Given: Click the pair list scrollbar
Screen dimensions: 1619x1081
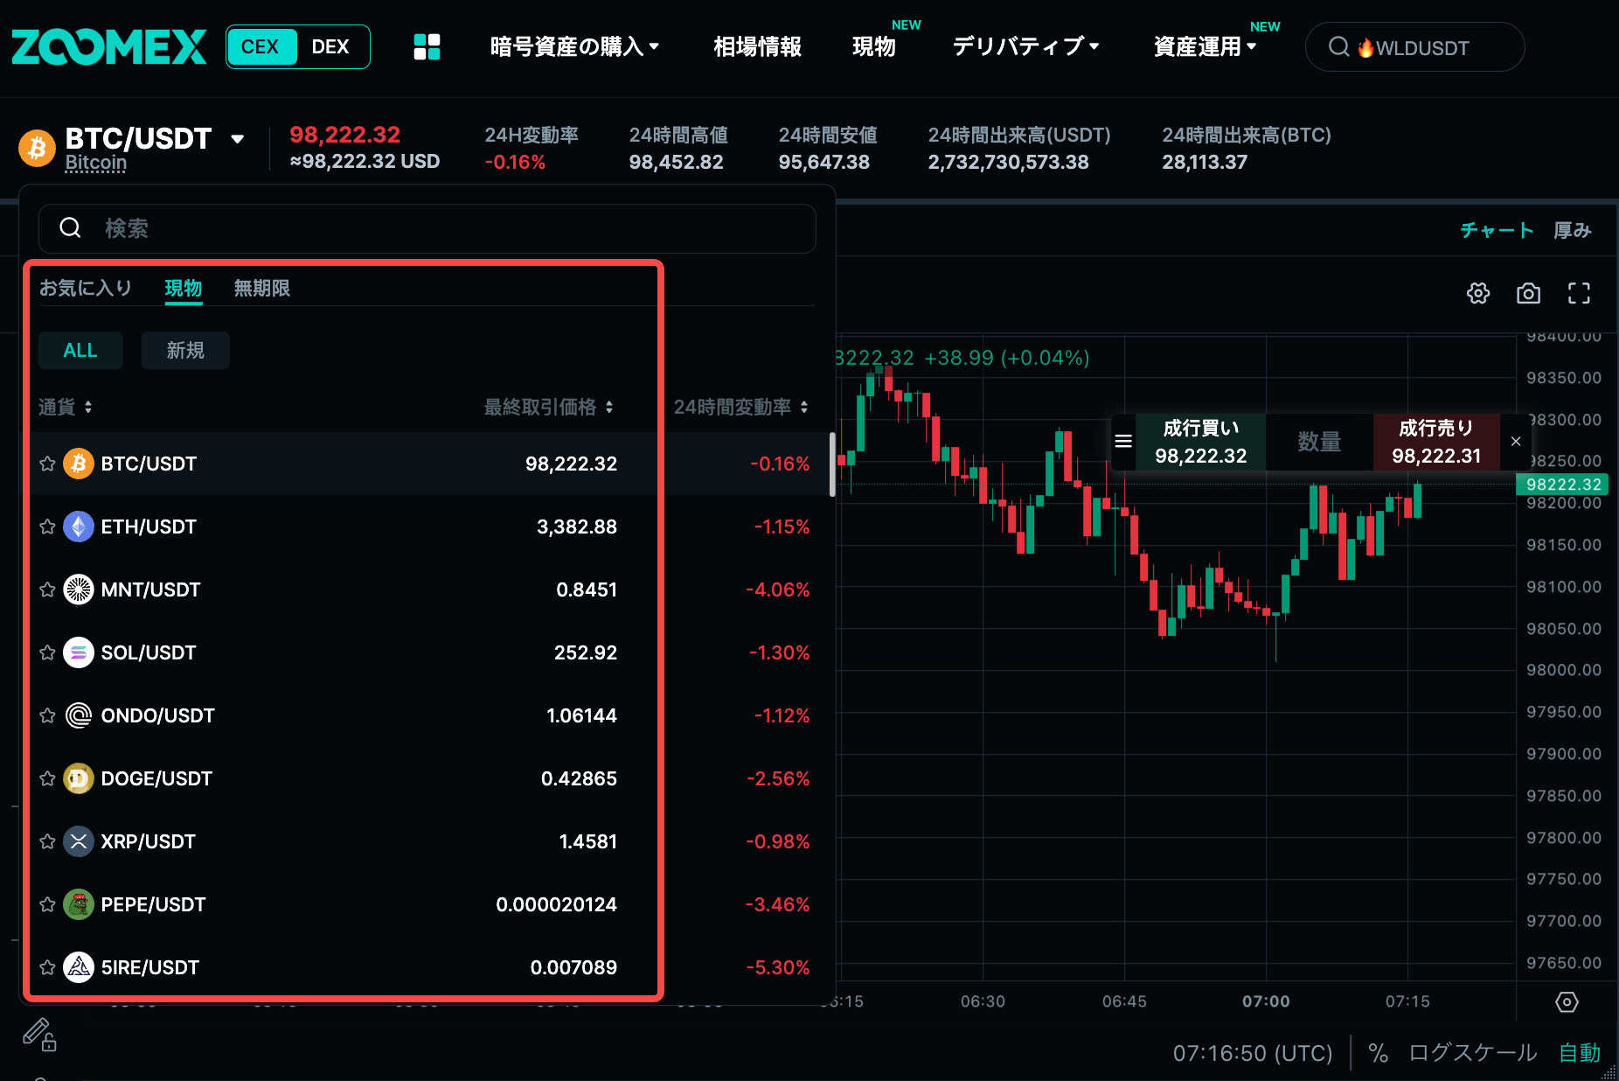Looking at the screenshot, I should pos(832,464).
